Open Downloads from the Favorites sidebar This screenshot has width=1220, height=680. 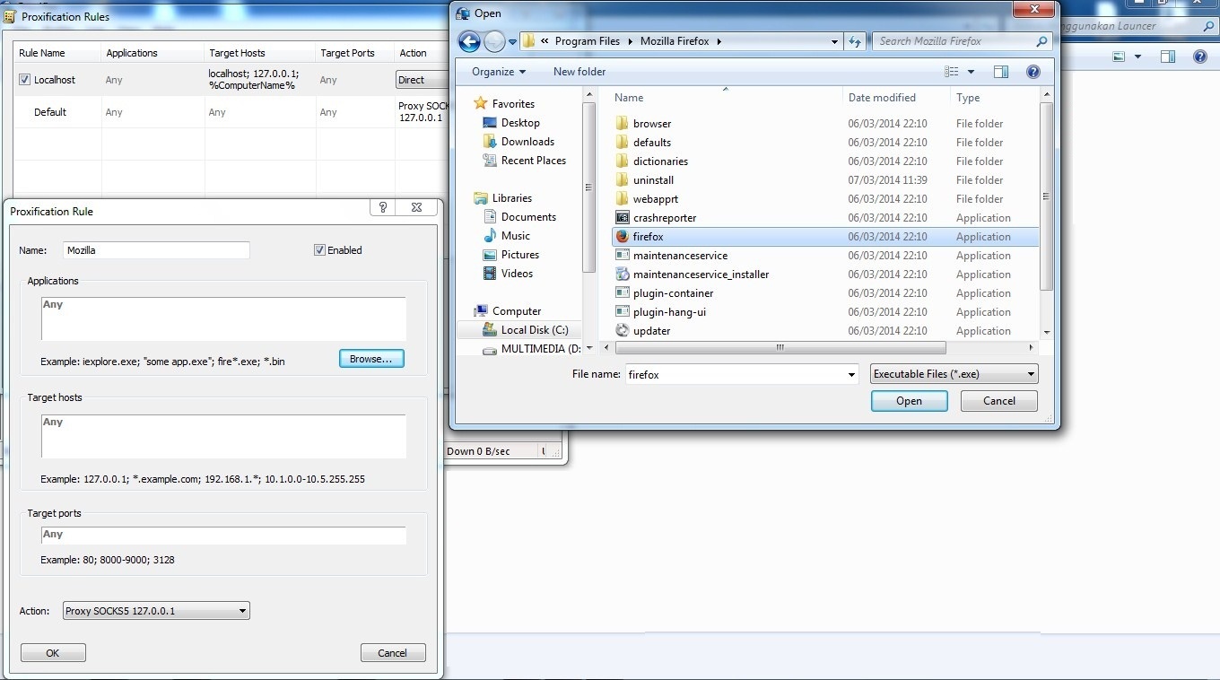[x=527, y=141]
